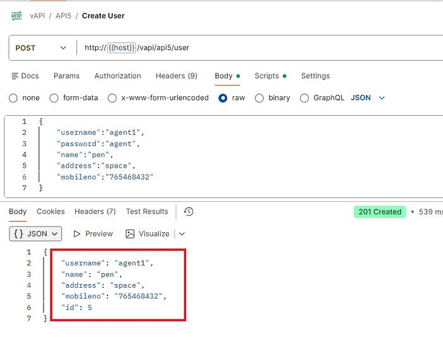Switch to response Body tab

(18, 211)
